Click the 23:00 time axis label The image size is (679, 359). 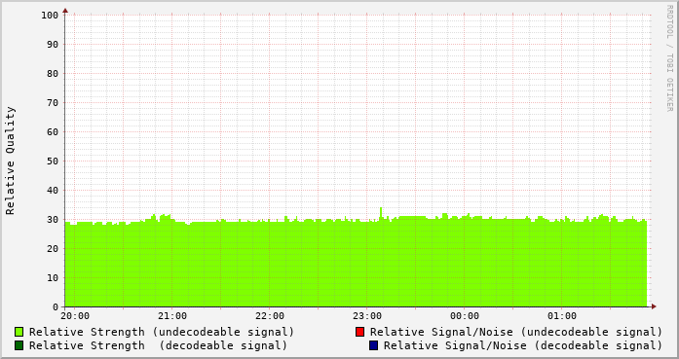[x=367, y=316]
